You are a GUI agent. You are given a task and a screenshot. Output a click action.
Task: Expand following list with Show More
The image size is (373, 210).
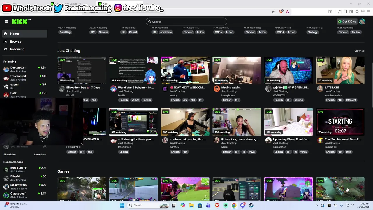[x=10, y=155]
